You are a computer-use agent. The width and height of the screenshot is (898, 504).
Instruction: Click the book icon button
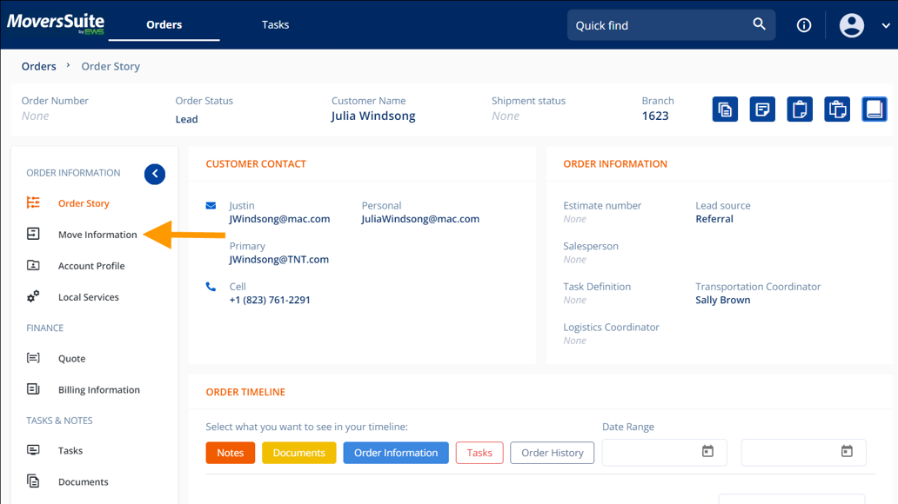(875, 109)
